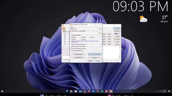Open the volume control in tray
172x96 pixels.
click(x=160, y=91)
